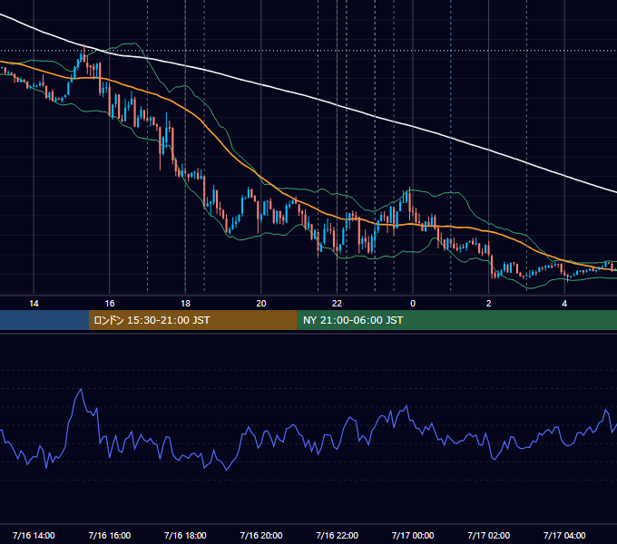
Task: Click the 7/16 22:00 time label
Action: click(338, 535)
